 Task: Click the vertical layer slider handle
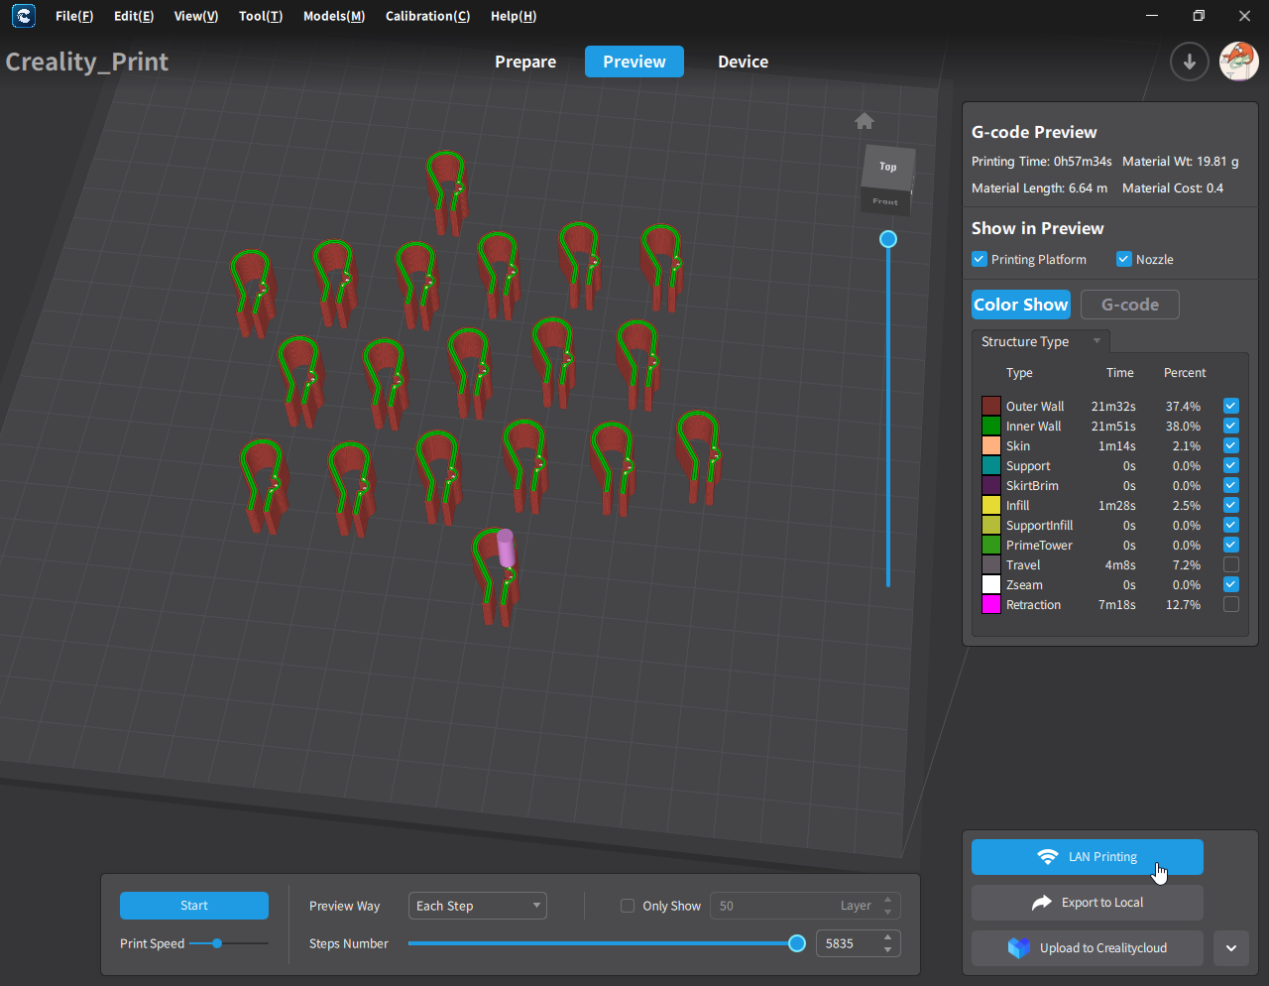[888, 239]
